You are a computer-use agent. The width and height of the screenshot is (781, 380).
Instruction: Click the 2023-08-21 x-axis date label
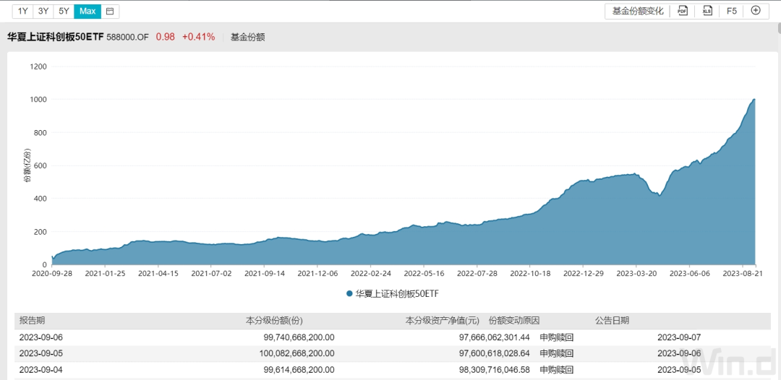coord(741,273)
